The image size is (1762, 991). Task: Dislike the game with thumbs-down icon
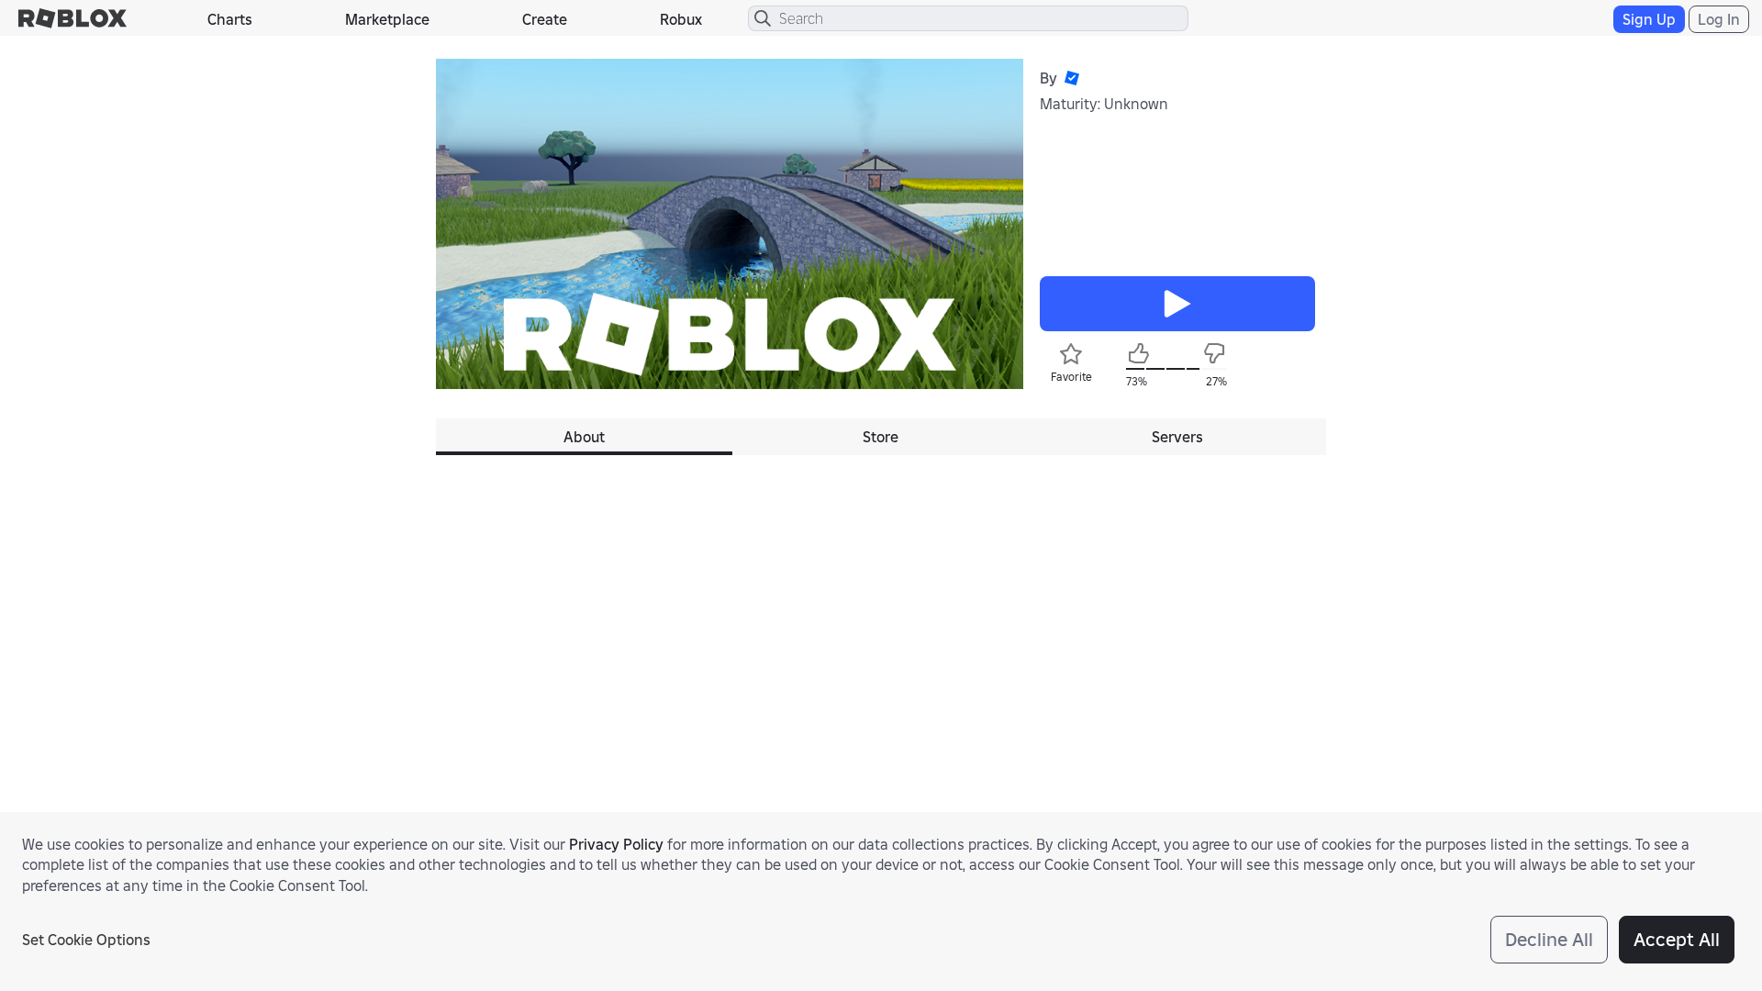pyautogui.click(x=1214, y=353)
